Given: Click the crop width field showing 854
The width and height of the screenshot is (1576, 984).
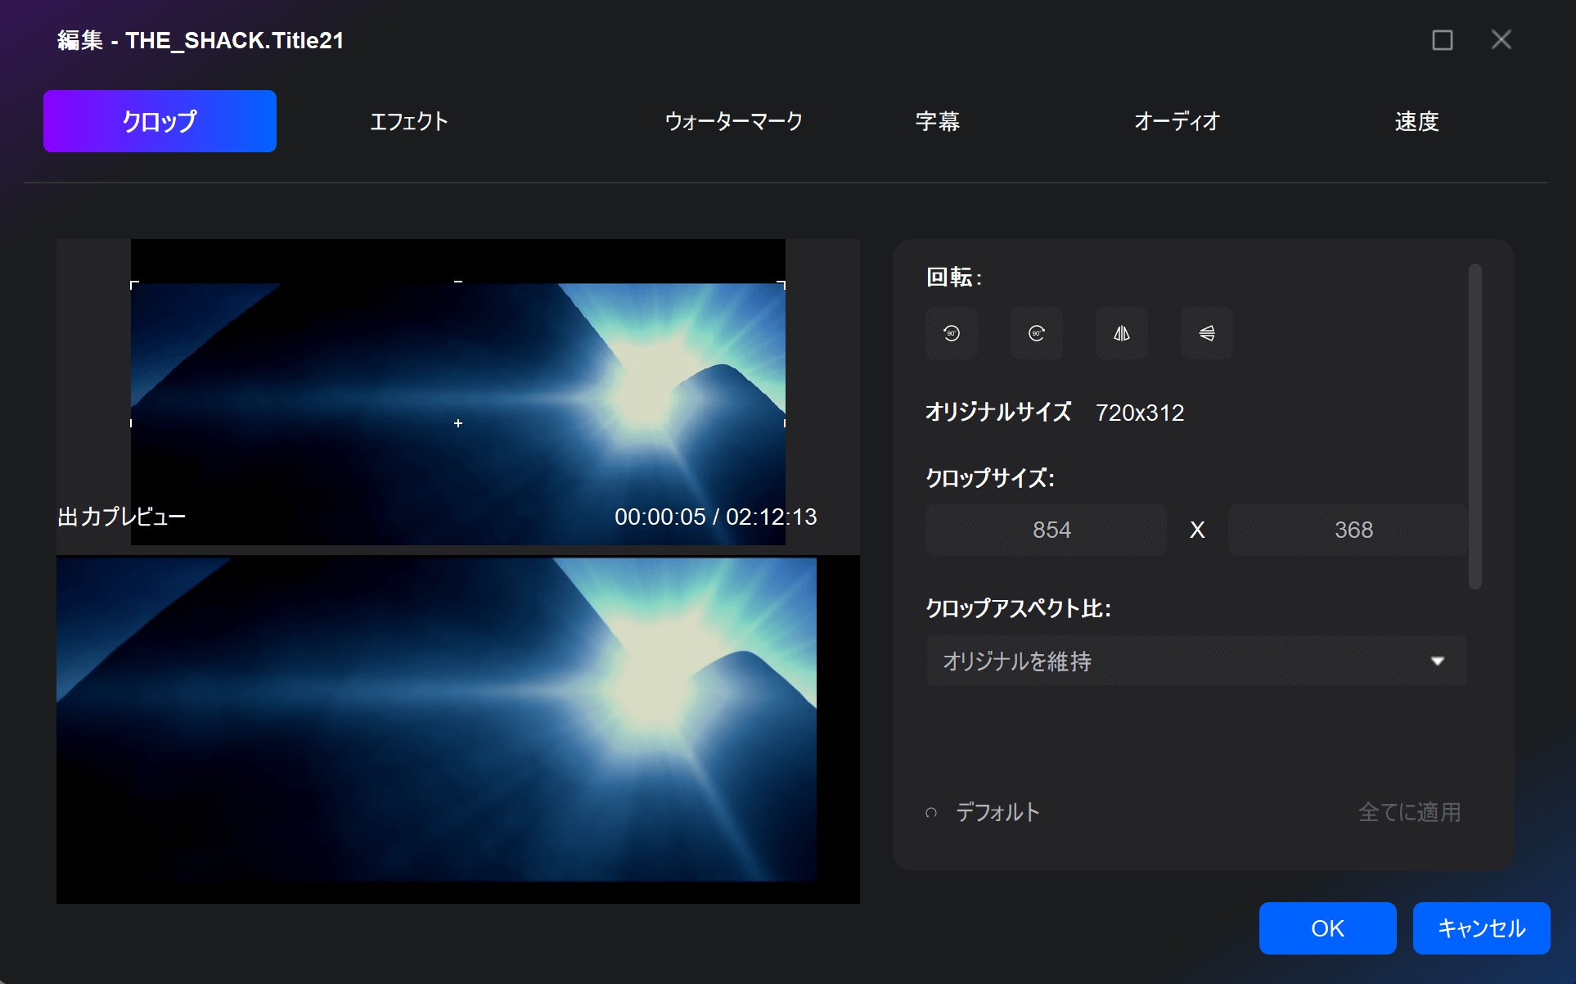Looking at the screenshot, I should click(x=1046, y=530).
